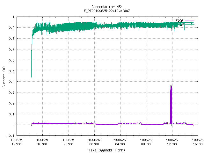The width and height of the screenshot is (204, 153).
Task: Click the y-axis tick label '1'
Action: tap(13, 17)
